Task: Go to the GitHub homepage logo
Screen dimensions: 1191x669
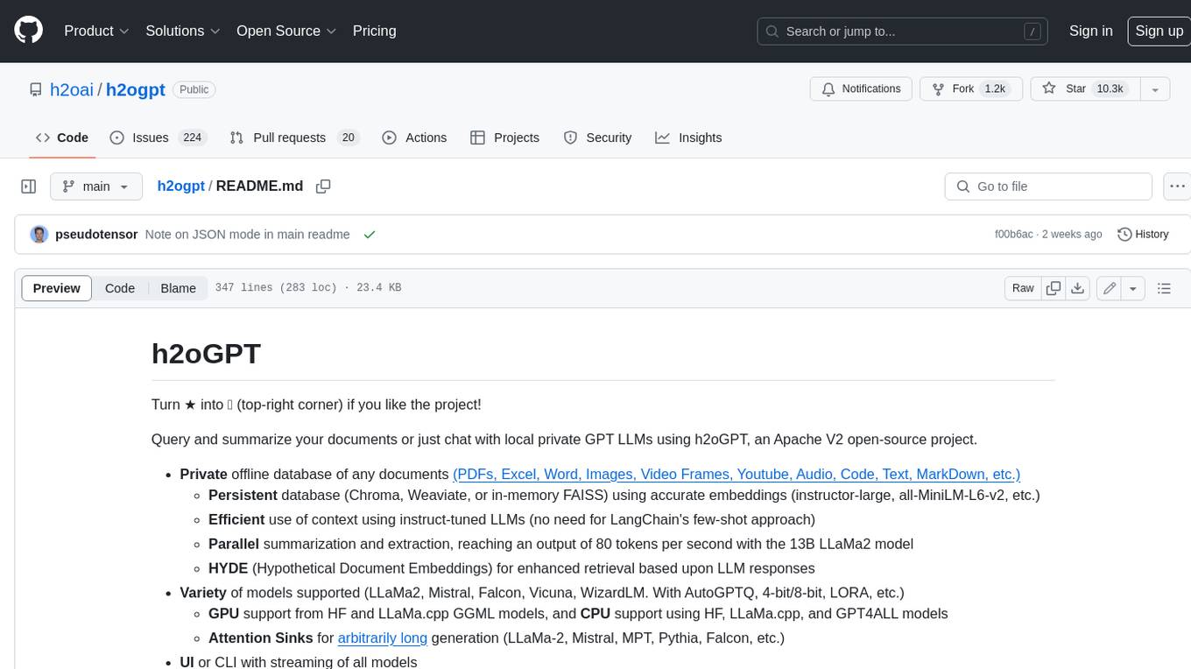Action: (x=28, y=31)
